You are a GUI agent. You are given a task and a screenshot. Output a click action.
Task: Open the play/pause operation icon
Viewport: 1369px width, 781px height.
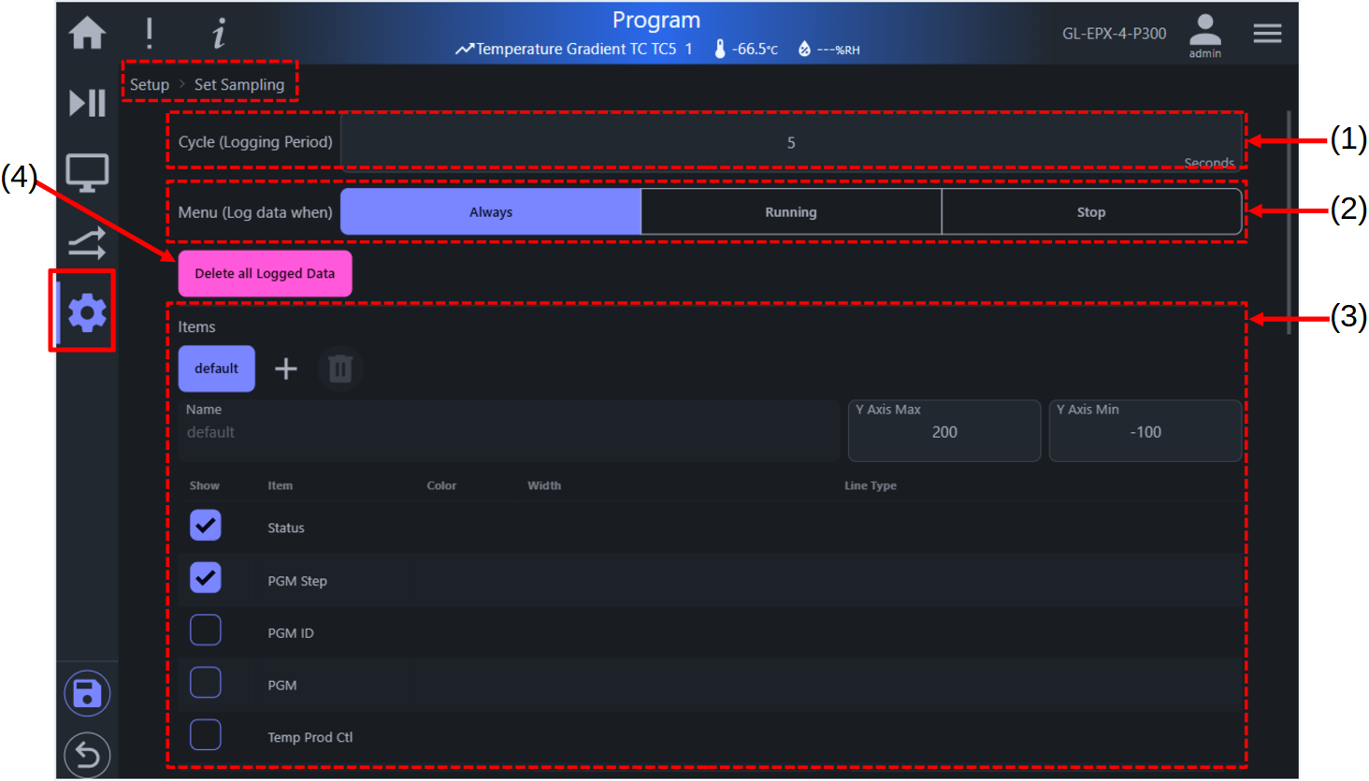(87, 103)
